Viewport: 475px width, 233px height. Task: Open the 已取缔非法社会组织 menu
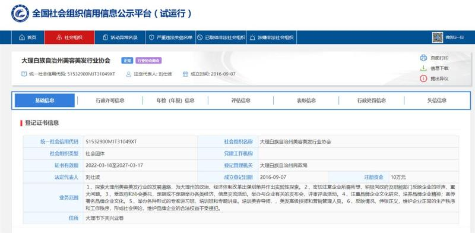[221, 37]
